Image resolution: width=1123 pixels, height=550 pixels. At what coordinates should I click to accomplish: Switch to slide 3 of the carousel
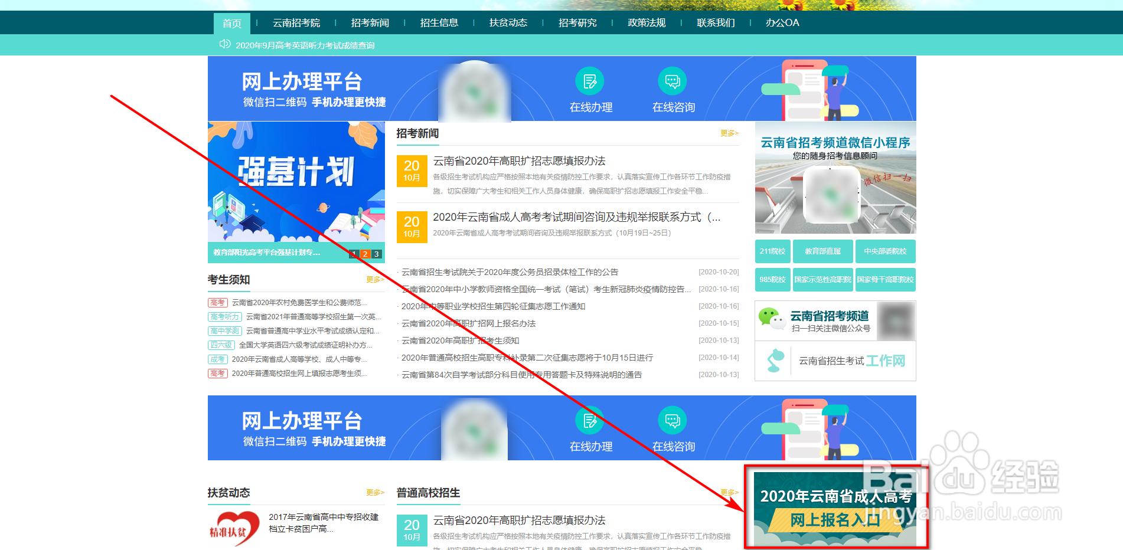click(x=377, y=254)
